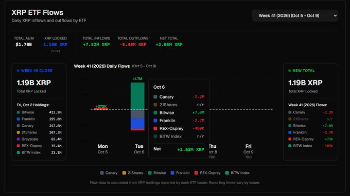Click the Canary 247.6M holdings row
The height and width of the screenshot is (196, 350).
point(39,126)
